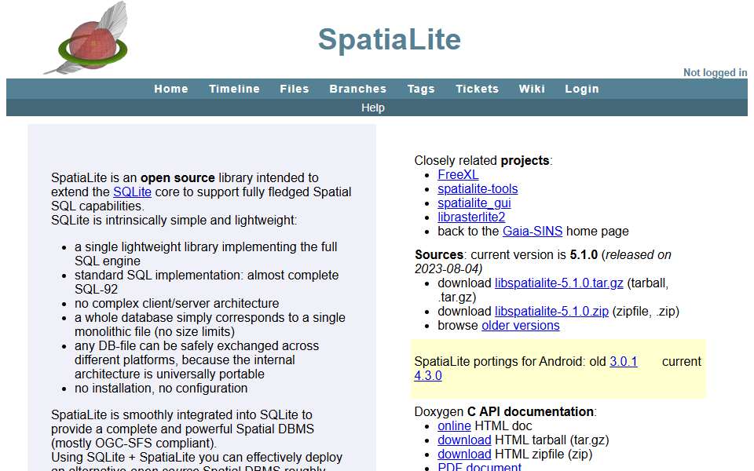The height and width of the screenshot is (471, 754).
Task: Open the FreeXL project link
Action: pyautogui.click(x=458, y=174)
